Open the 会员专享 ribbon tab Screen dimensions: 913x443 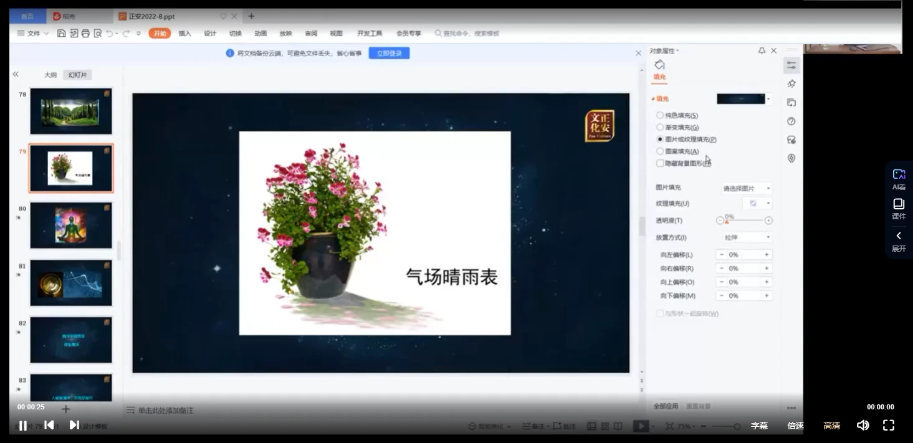[409, 34]
